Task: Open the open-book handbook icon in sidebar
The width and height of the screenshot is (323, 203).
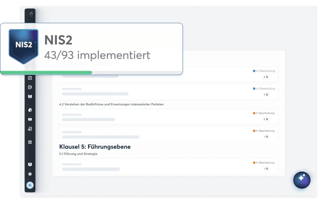Action: [30, 96]
